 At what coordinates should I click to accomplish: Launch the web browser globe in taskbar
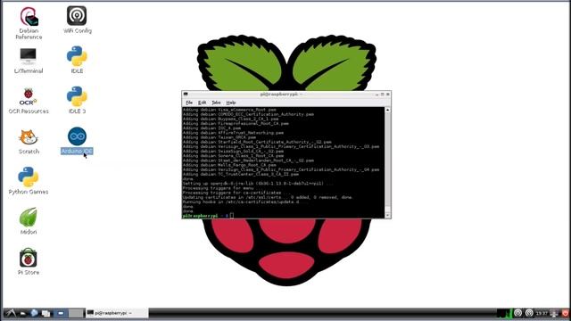point(34,313)
